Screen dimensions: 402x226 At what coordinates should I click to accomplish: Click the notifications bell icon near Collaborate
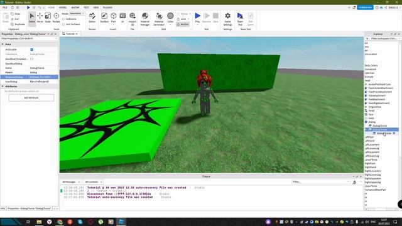pos(354,8)
